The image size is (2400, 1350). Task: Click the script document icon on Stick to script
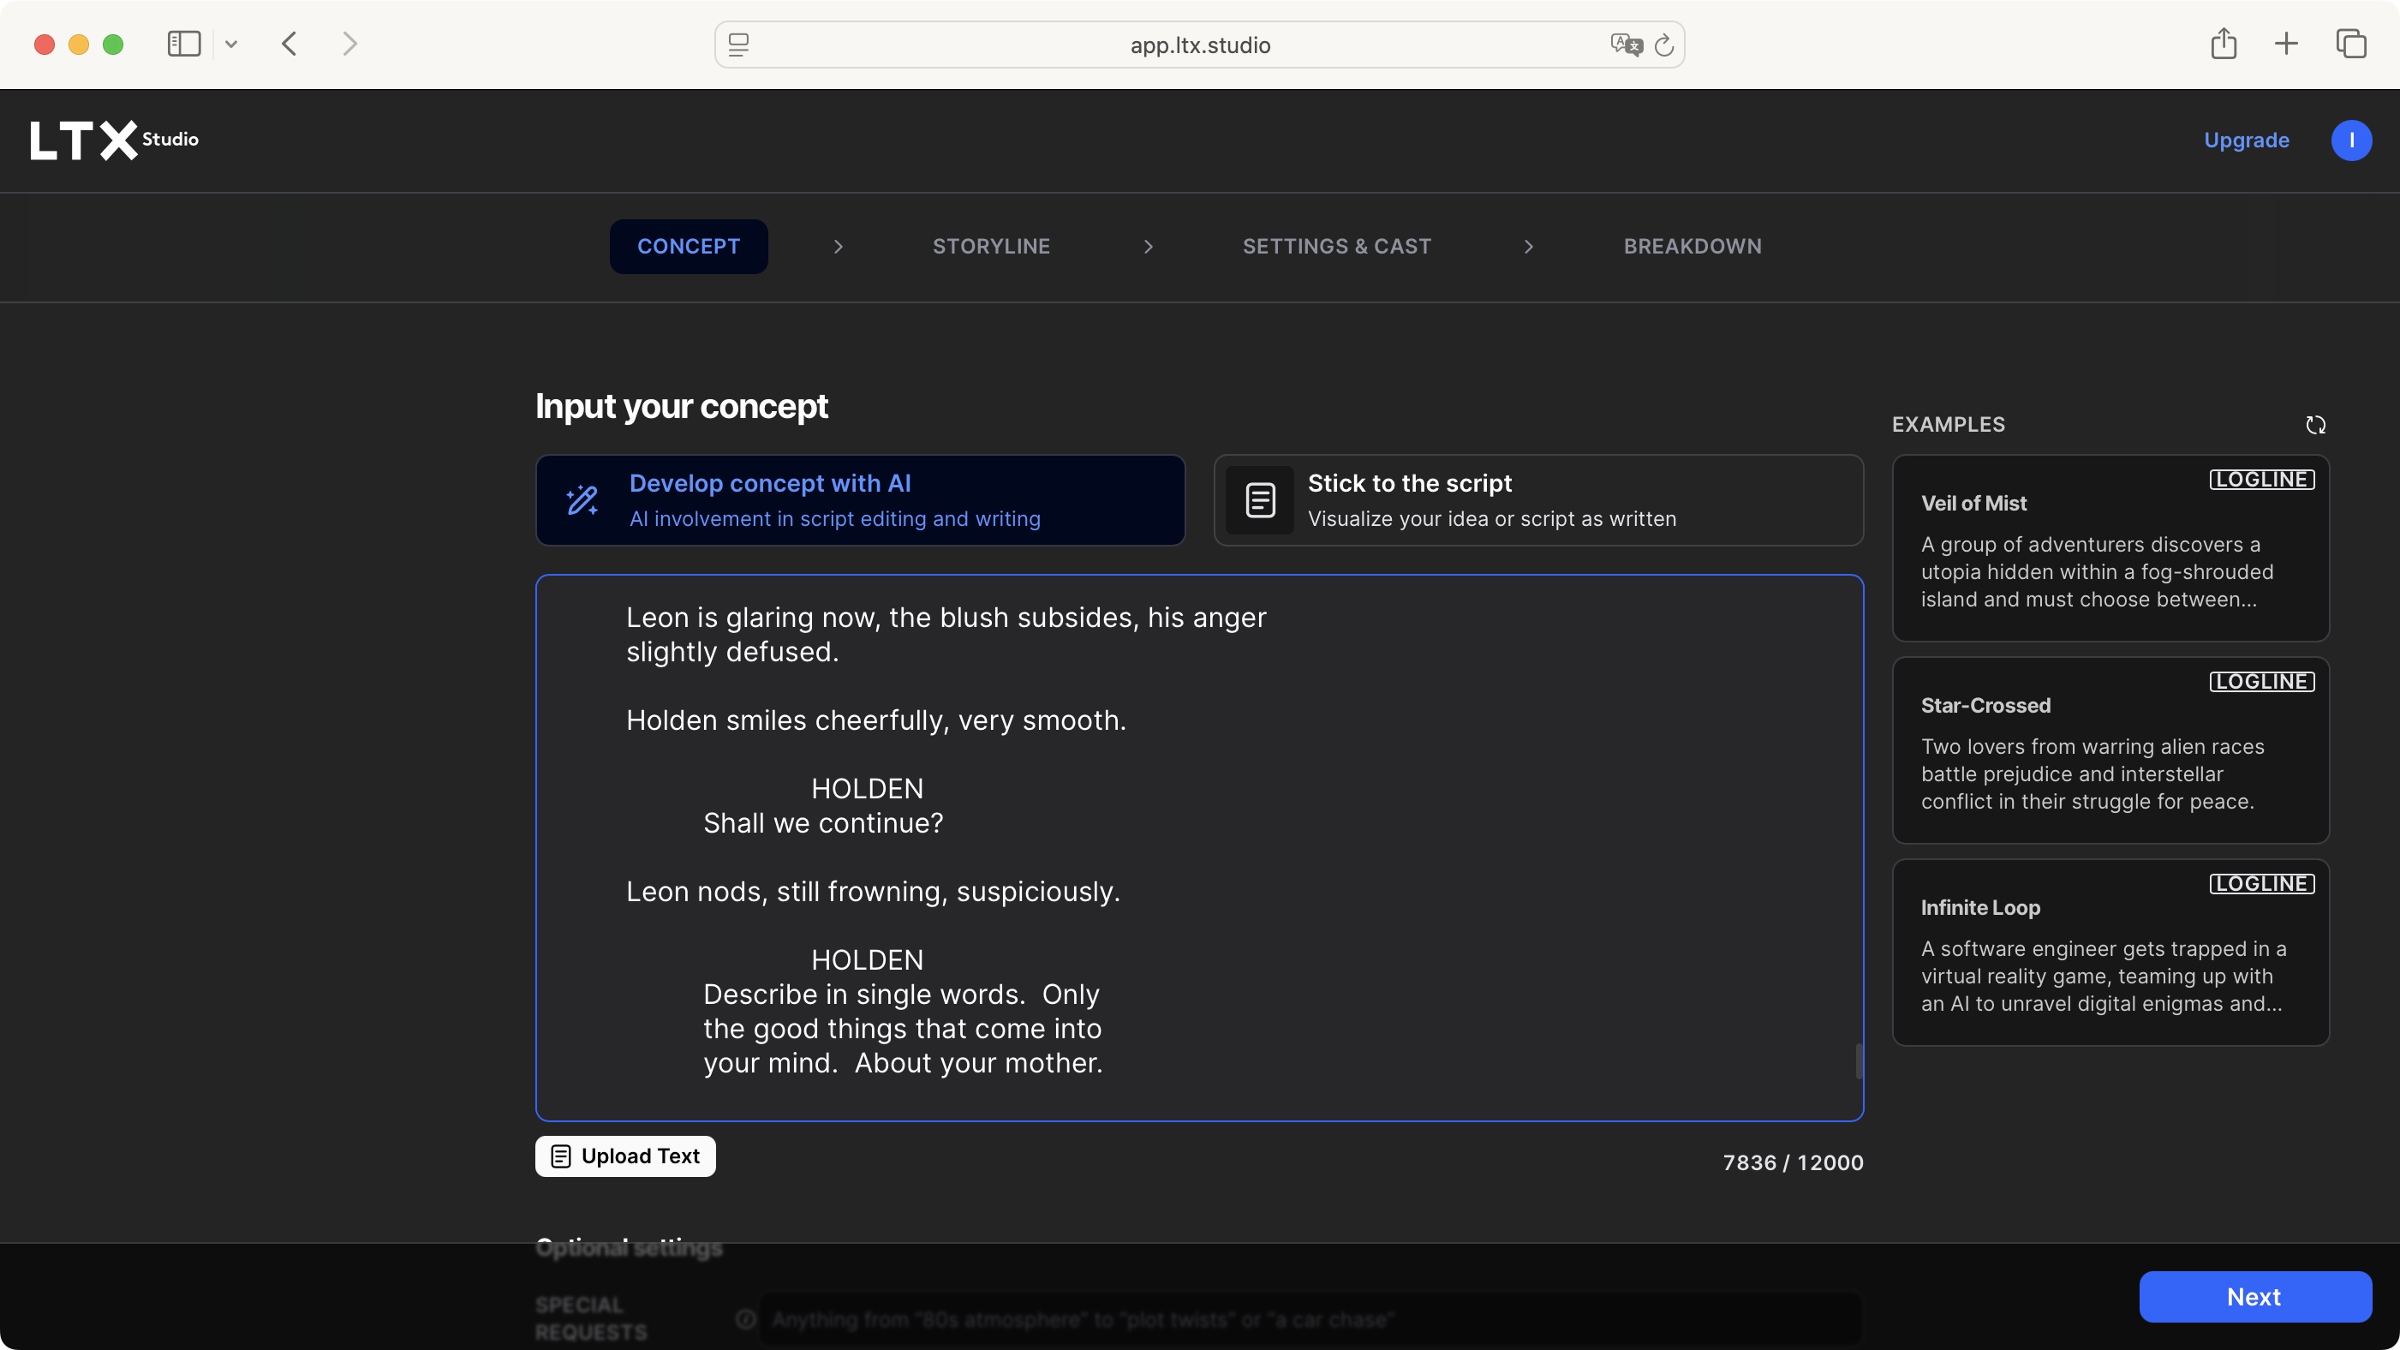(1260, 500)
